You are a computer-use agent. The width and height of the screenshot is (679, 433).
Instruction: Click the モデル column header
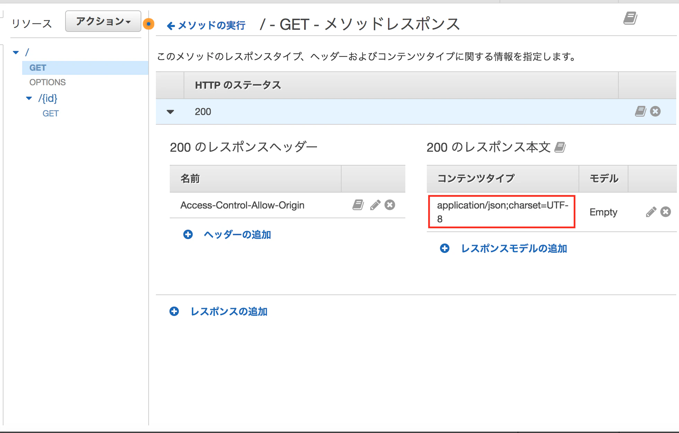tap(604, 178)
